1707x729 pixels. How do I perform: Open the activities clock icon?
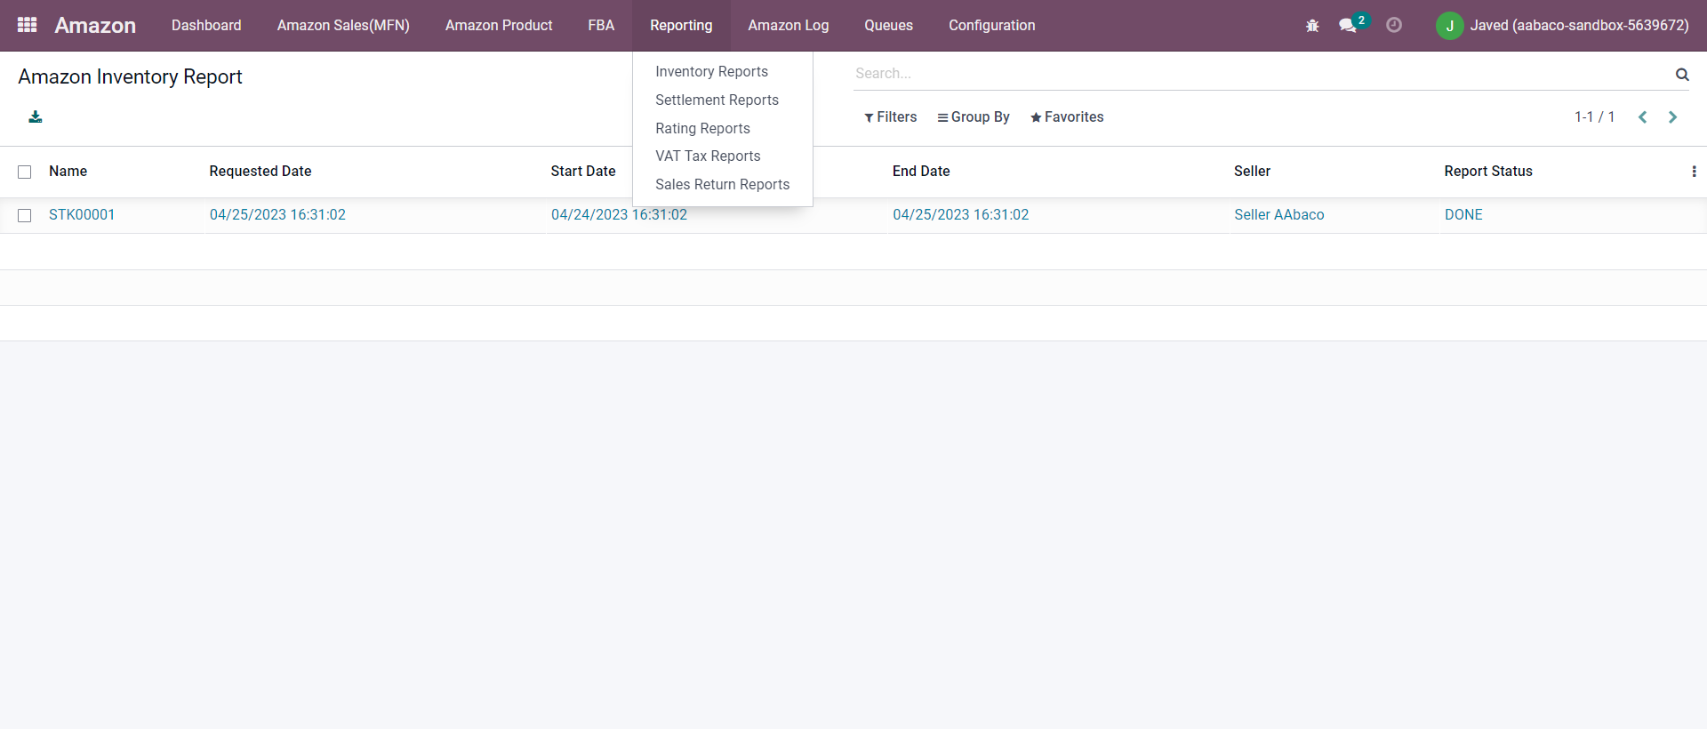tap(1394, 25)
